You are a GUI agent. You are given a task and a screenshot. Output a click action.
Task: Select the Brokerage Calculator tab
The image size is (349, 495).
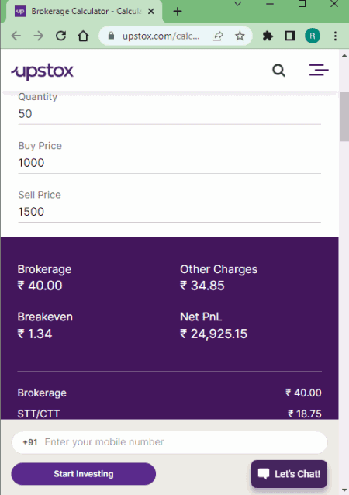tap(84, 12)
